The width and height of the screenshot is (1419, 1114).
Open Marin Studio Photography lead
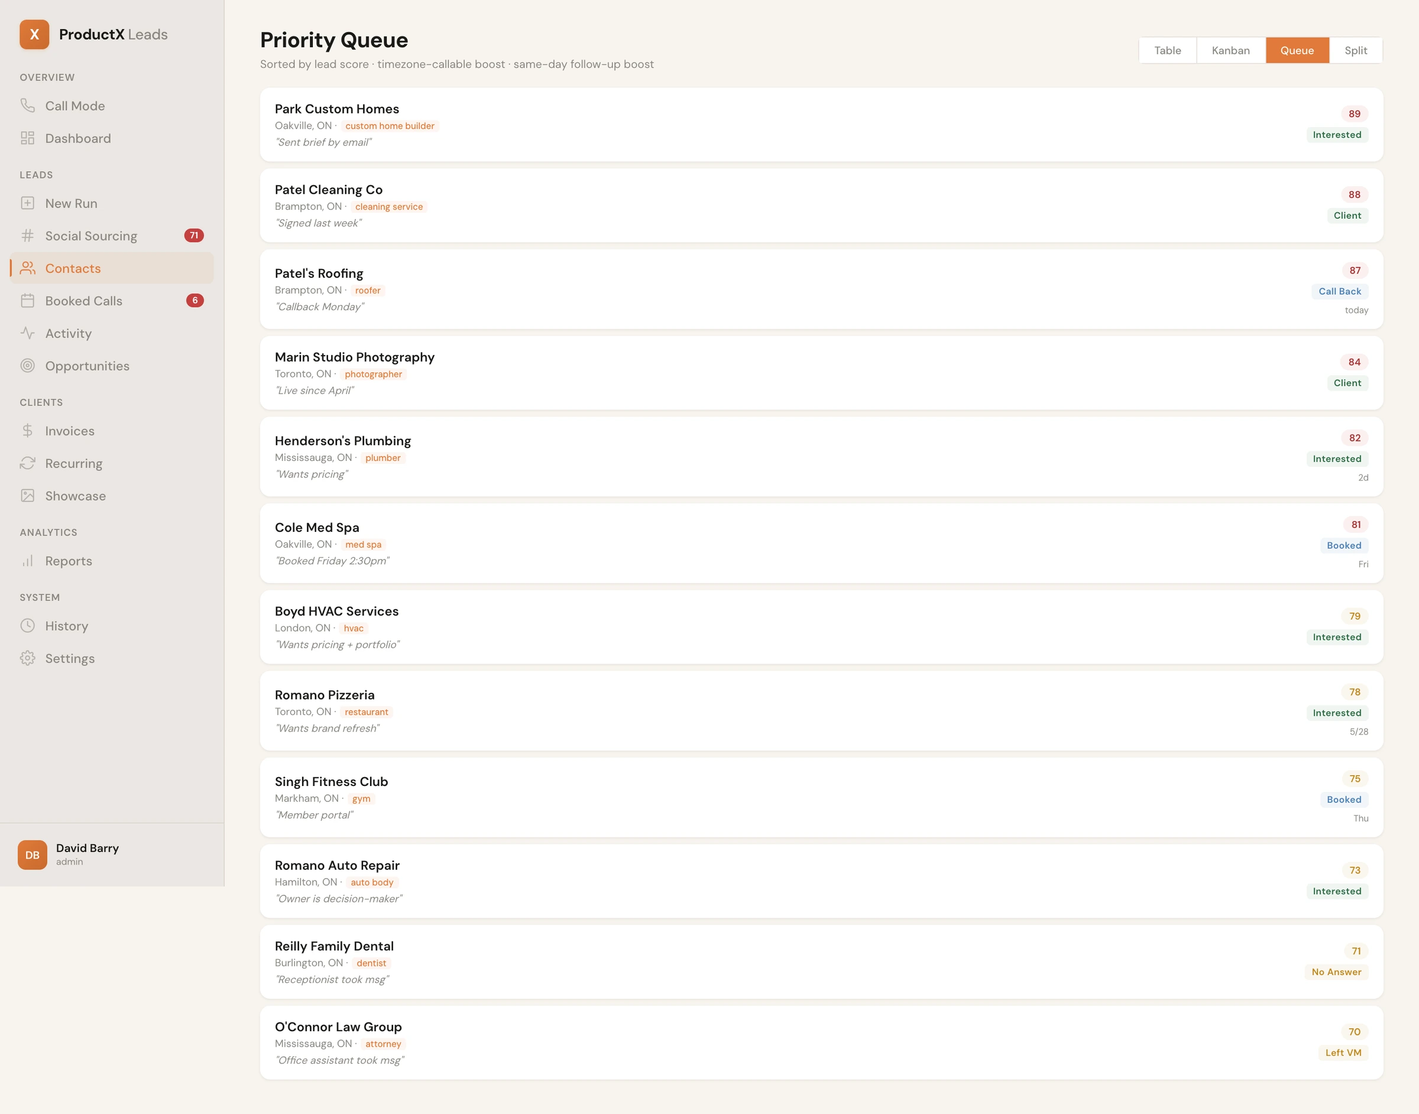[x=821, y=373]
